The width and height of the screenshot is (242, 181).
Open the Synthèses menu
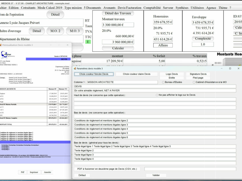pos(182,8)
